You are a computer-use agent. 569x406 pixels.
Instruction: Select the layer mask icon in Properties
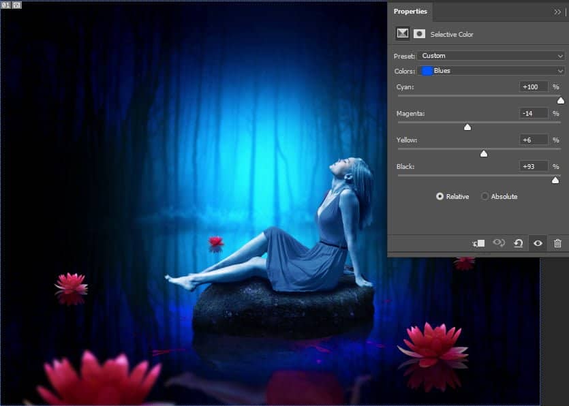[420, 33]
